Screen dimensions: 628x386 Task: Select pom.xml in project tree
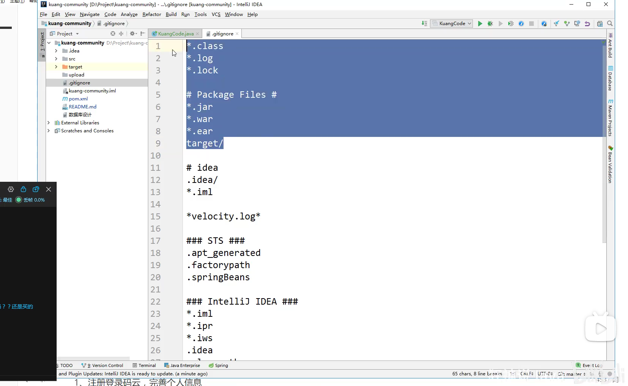pyautogui.click(x=78, y=98)
